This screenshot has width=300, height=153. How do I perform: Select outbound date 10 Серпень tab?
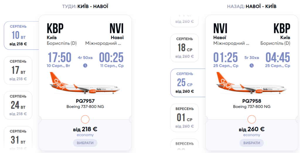click(21, 36)
